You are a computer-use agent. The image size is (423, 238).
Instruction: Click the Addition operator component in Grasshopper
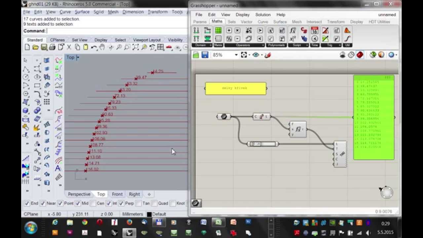[229, 30]
